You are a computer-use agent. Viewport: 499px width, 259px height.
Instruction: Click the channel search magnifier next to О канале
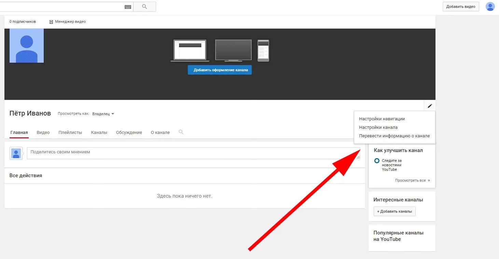point(181,132)
